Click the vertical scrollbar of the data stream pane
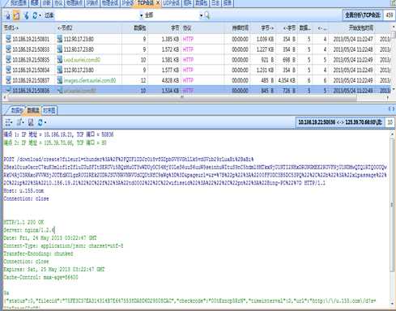 [392, 205]
